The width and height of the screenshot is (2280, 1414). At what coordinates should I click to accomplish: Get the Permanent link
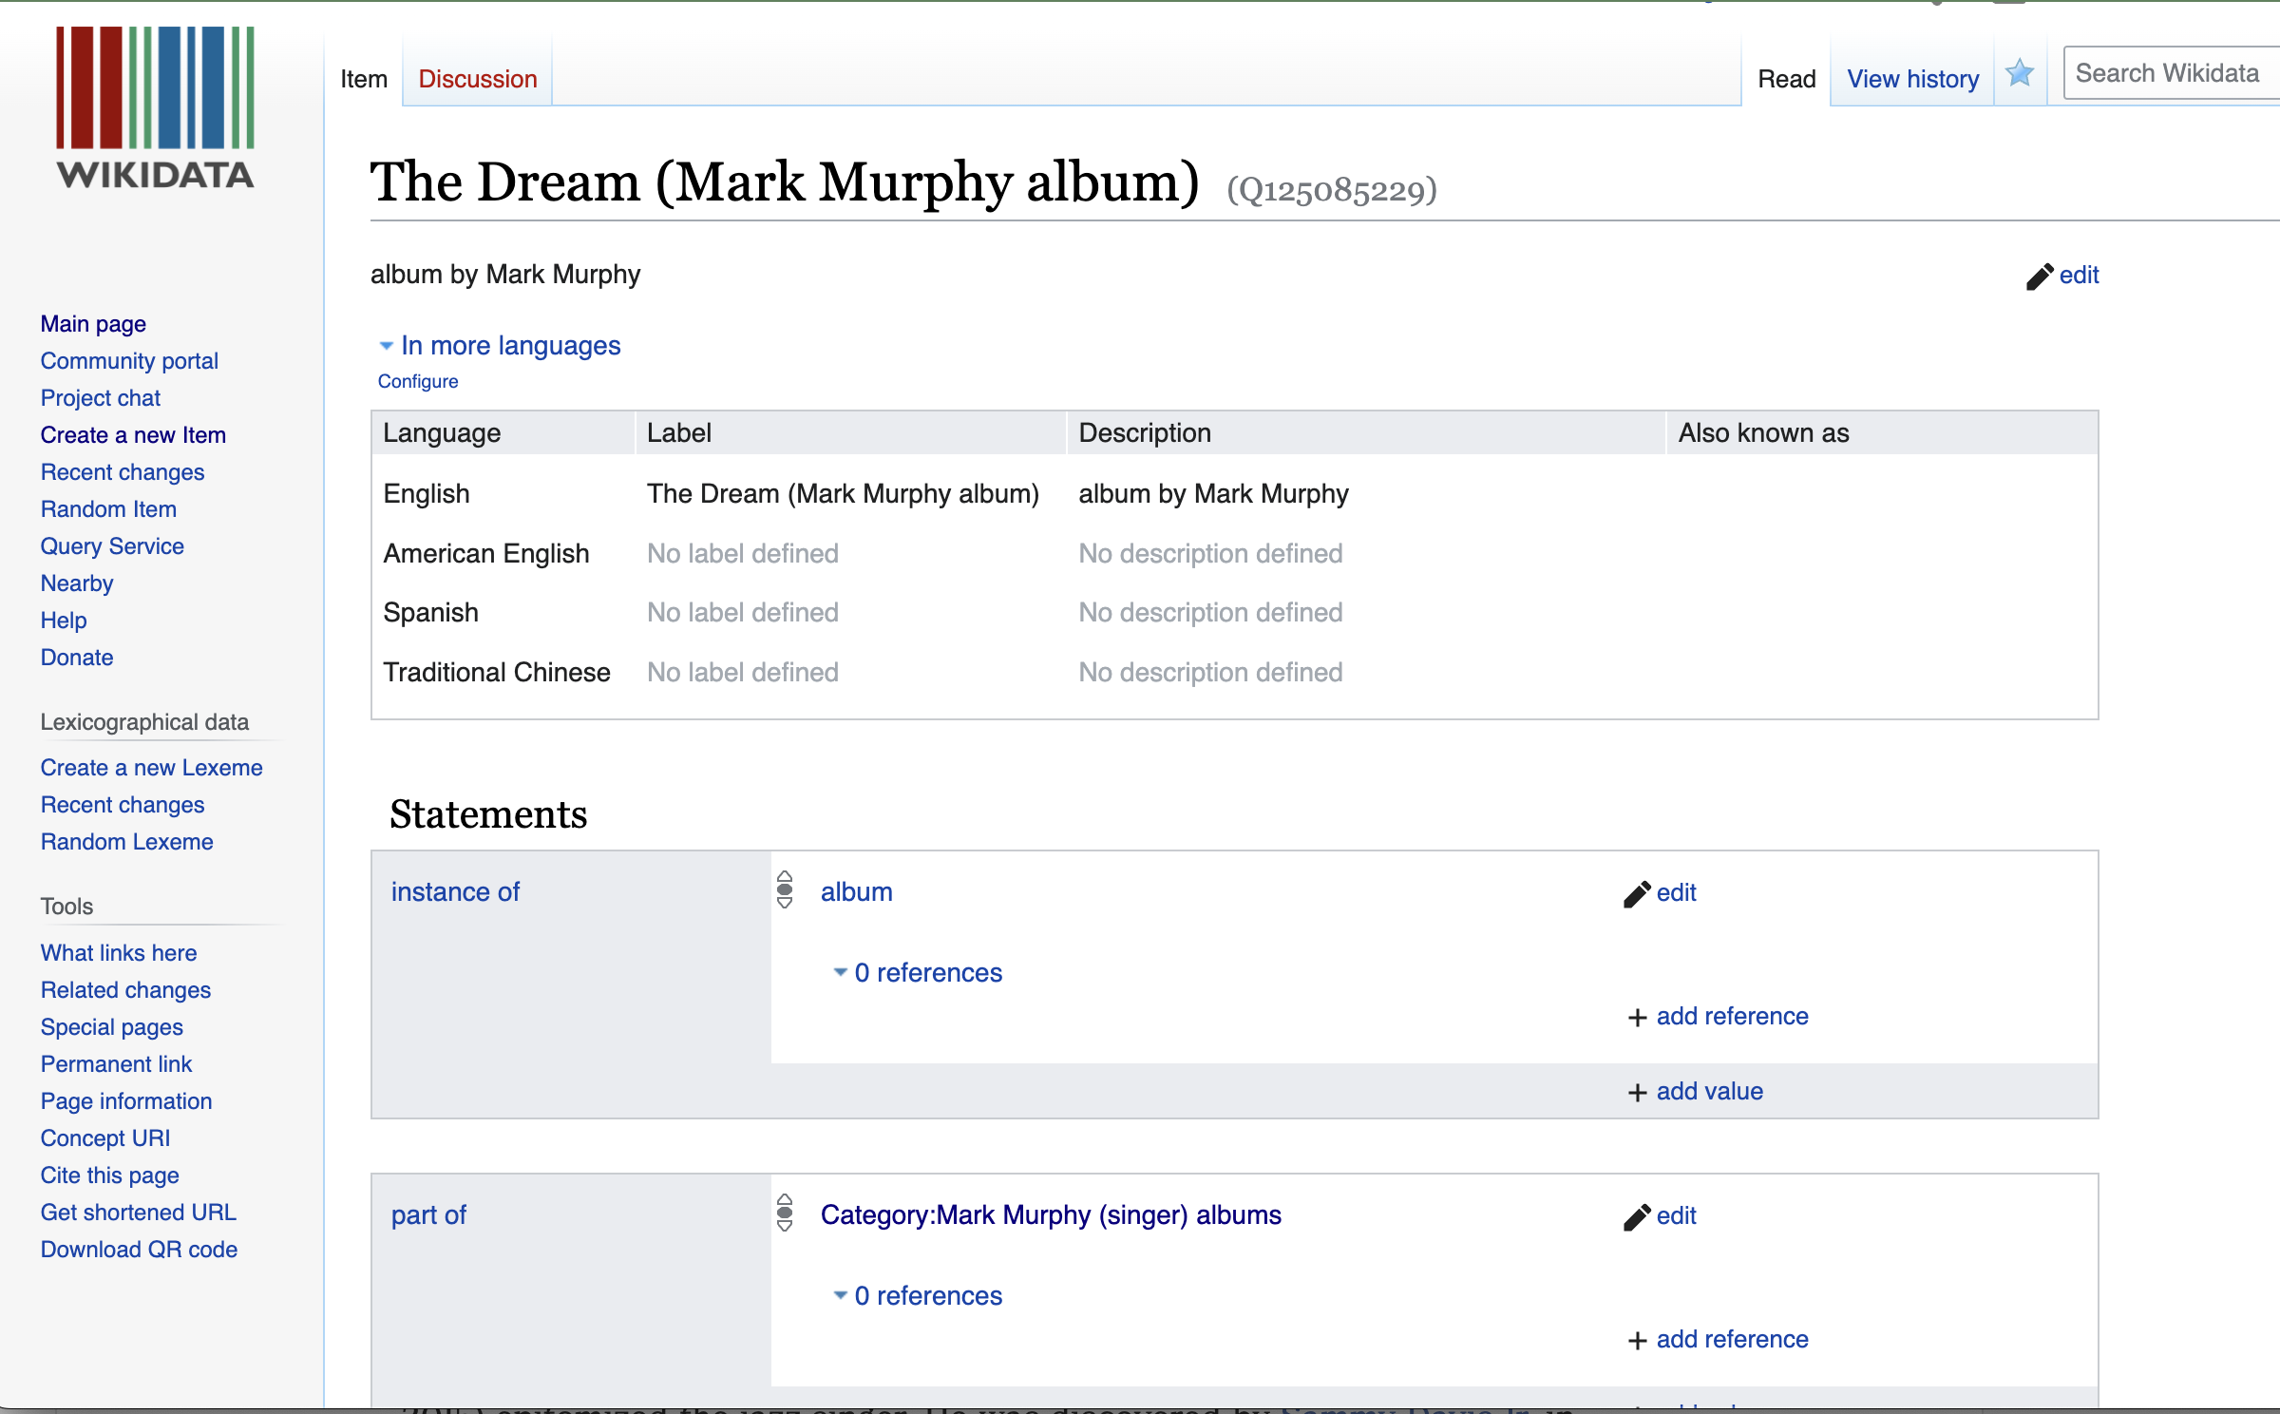click(x=116, y=1064)
